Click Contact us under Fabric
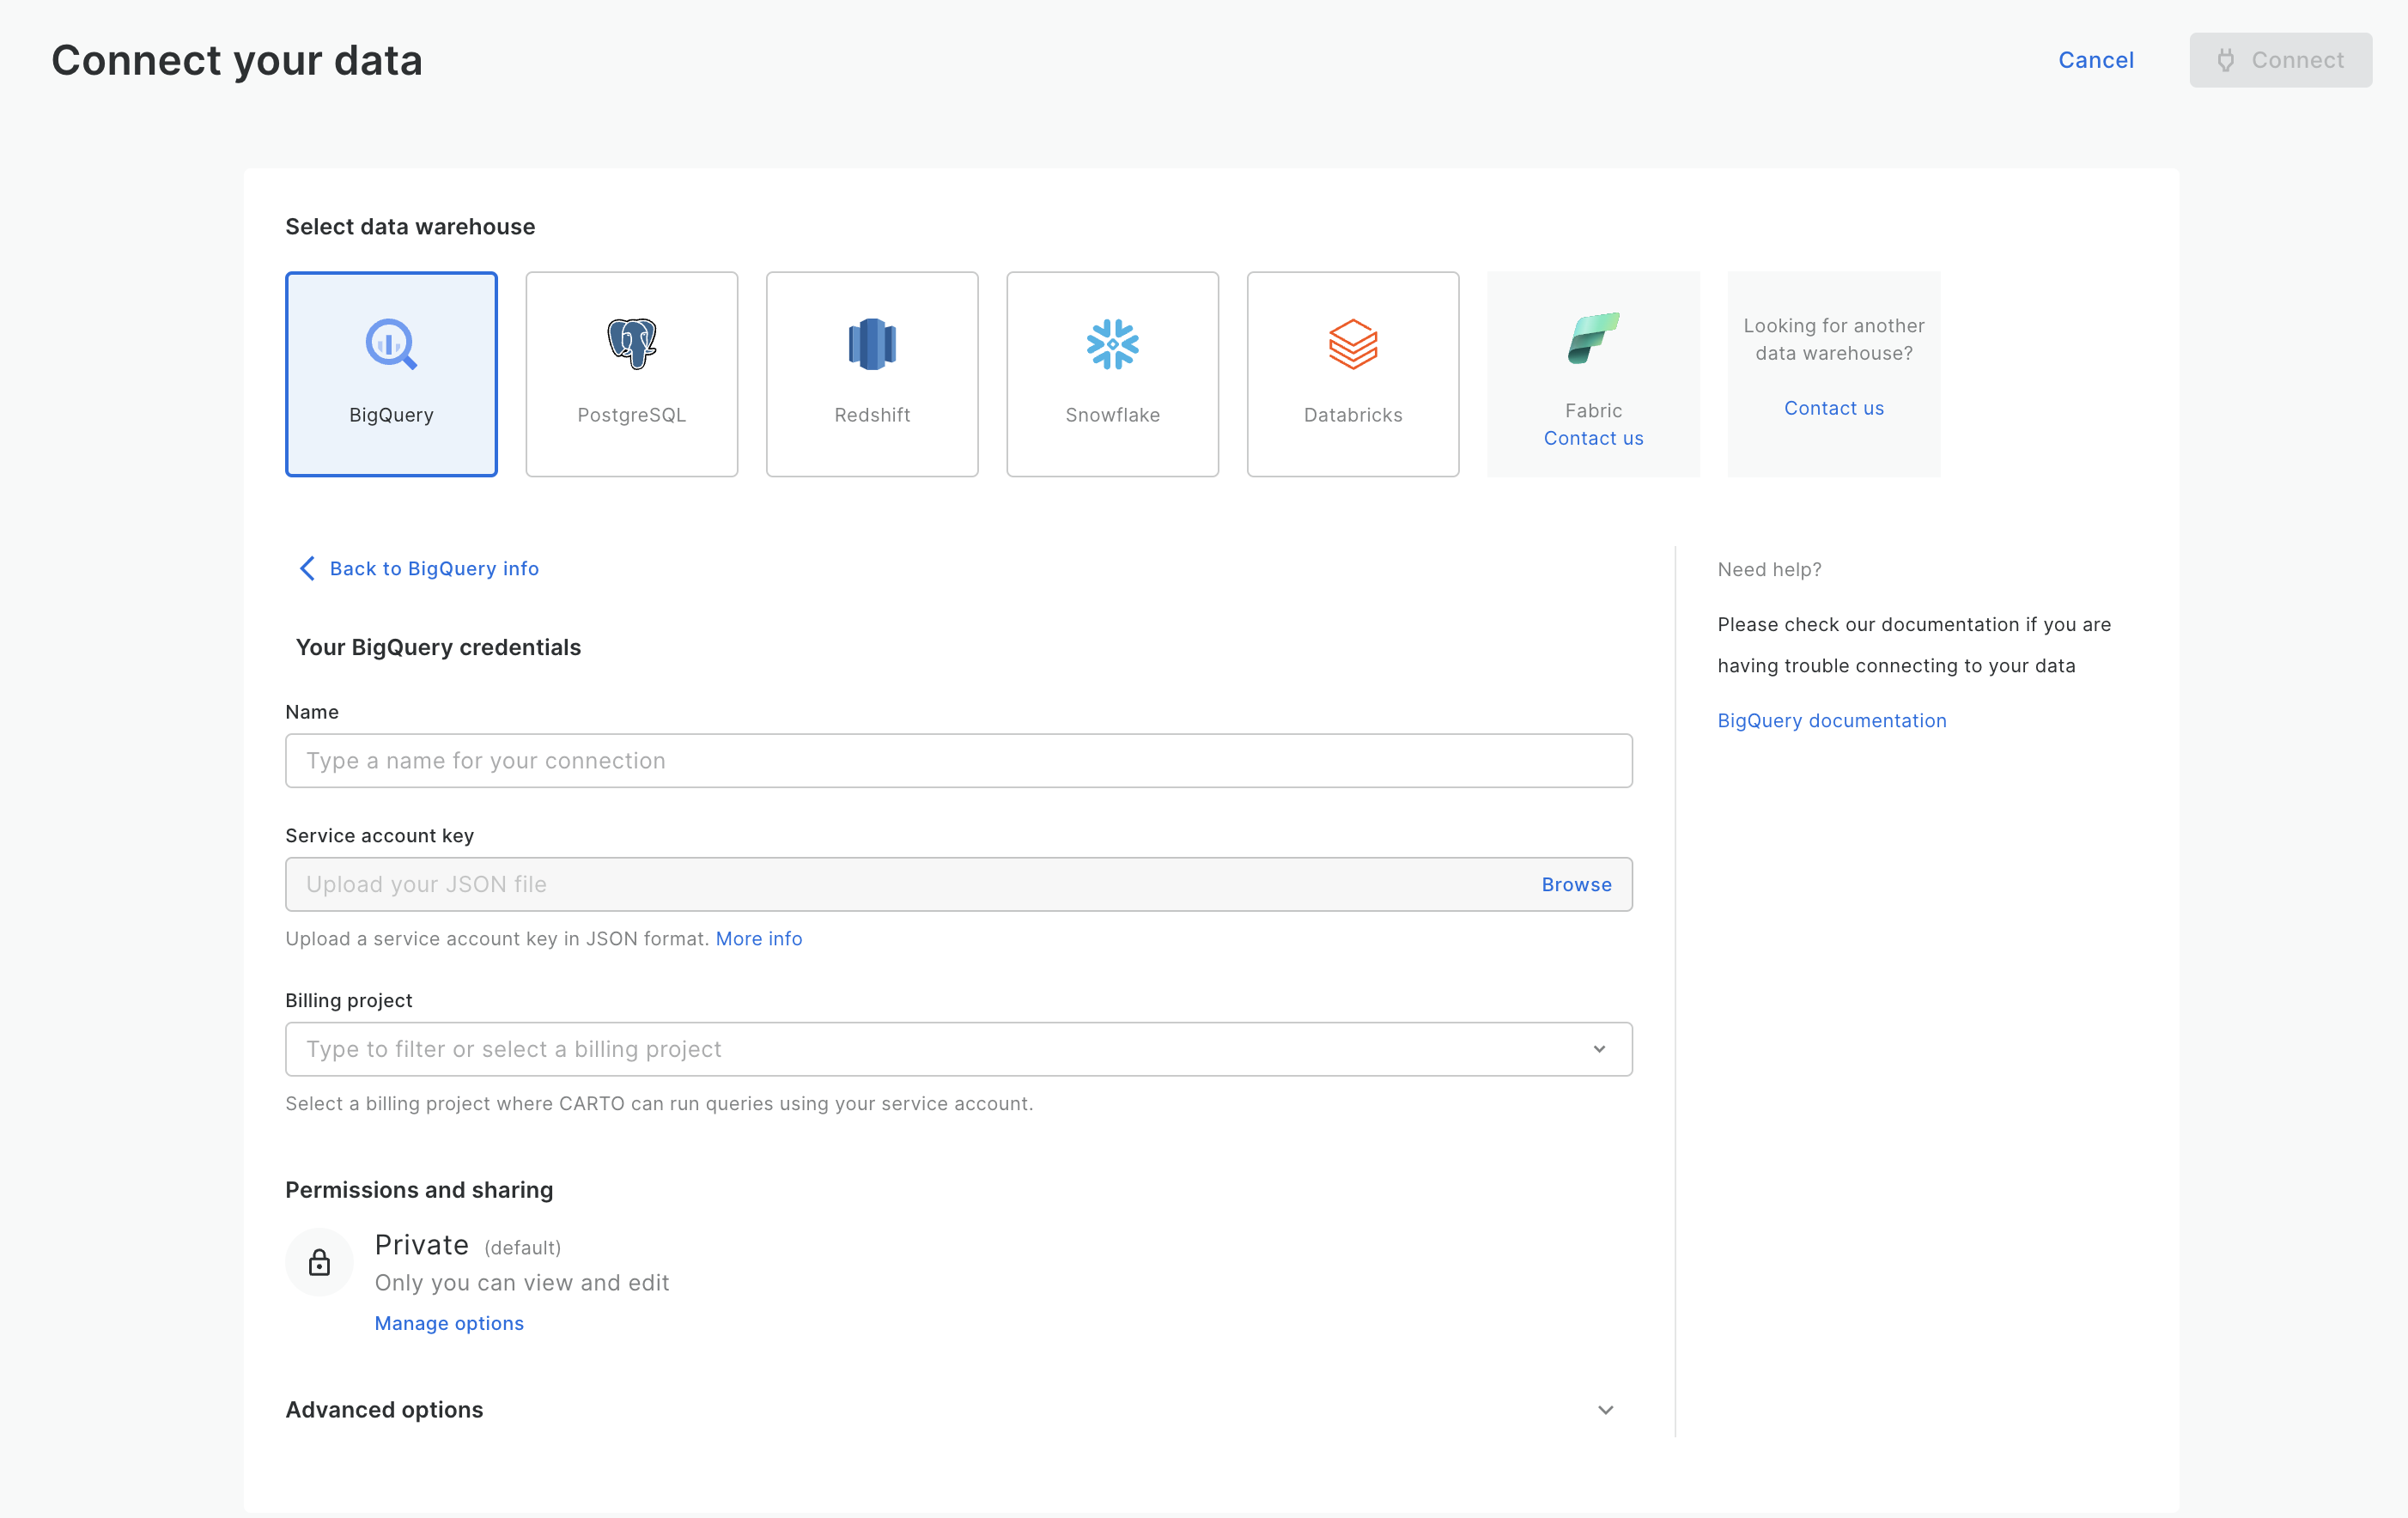 [1593, 438]
